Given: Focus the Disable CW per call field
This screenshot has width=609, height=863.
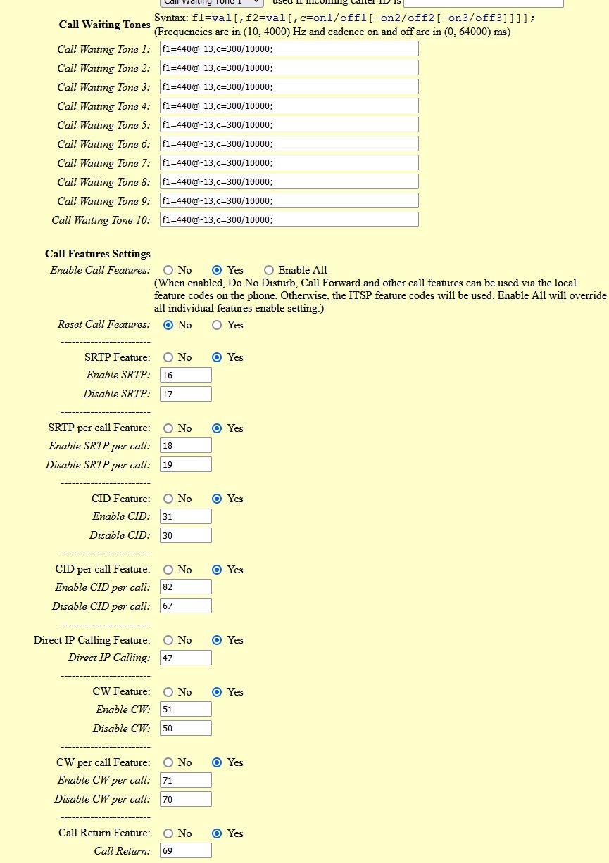Looking at the screenshot, I should pyautogui.click(x=186, y=799).
